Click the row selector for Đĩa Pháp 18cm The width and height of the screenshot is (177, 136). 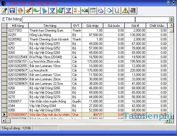click(4, 57)
